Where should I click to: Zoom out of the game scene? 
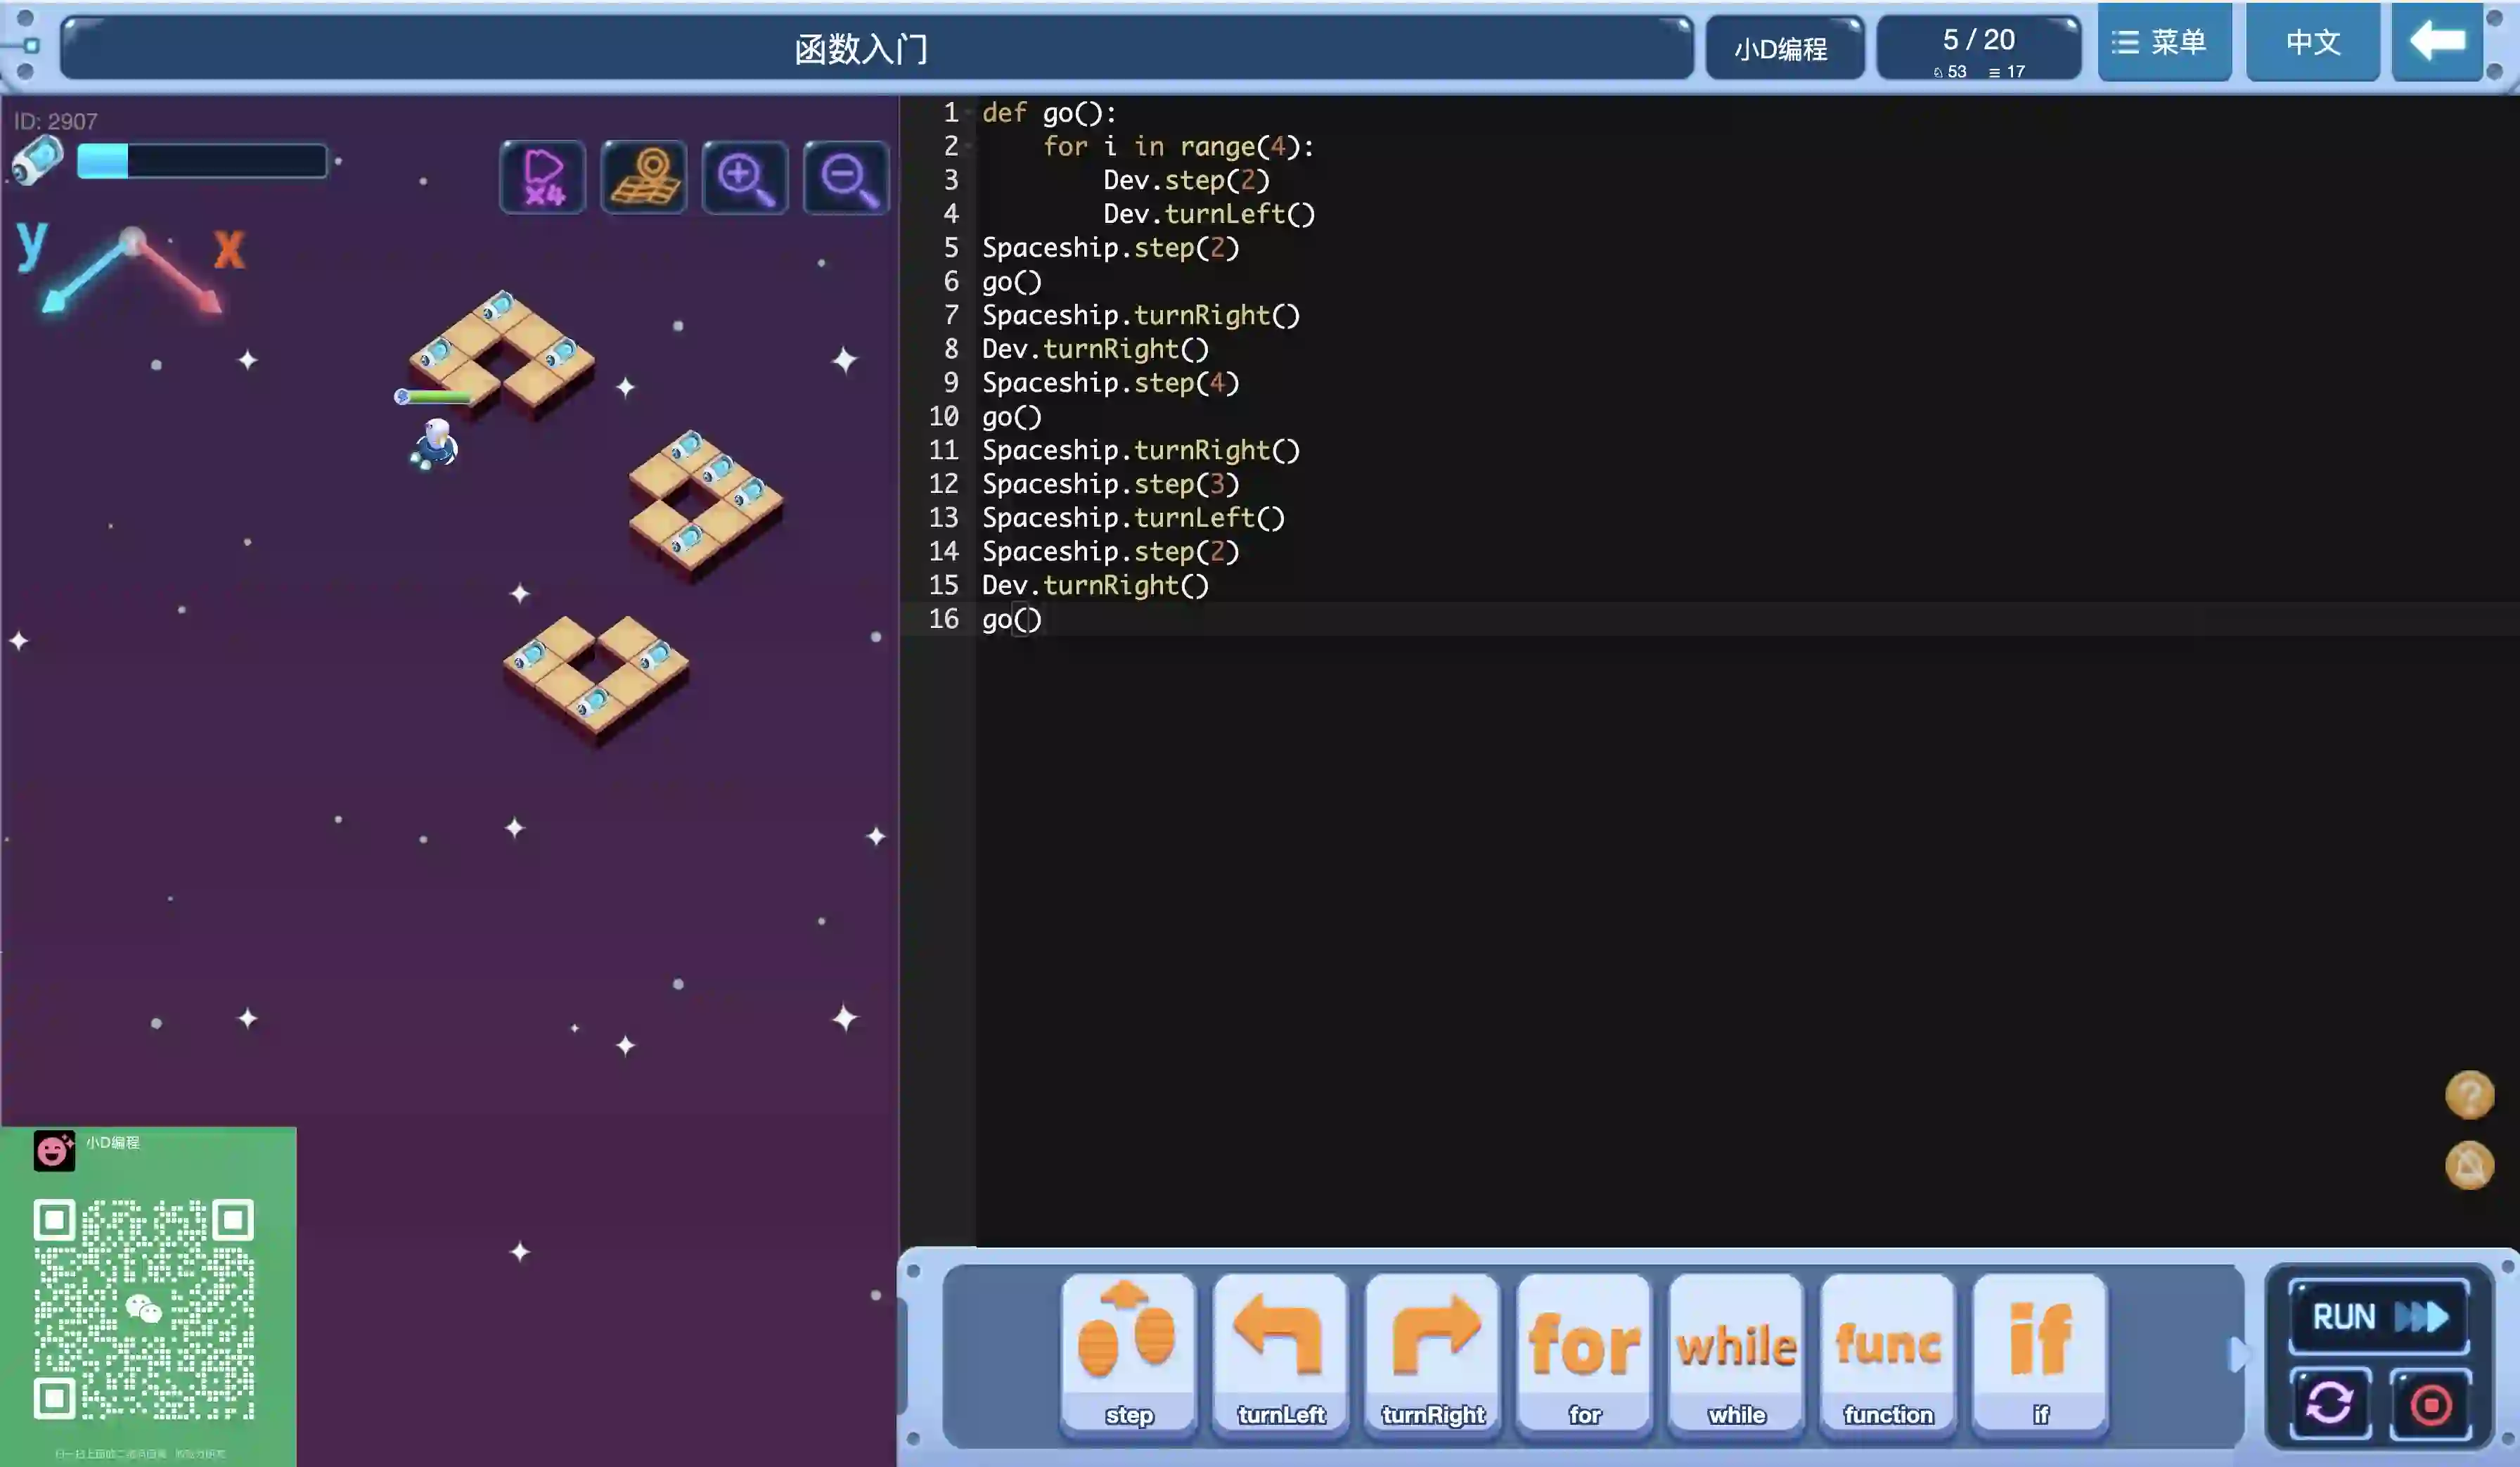tap(846, 178)
